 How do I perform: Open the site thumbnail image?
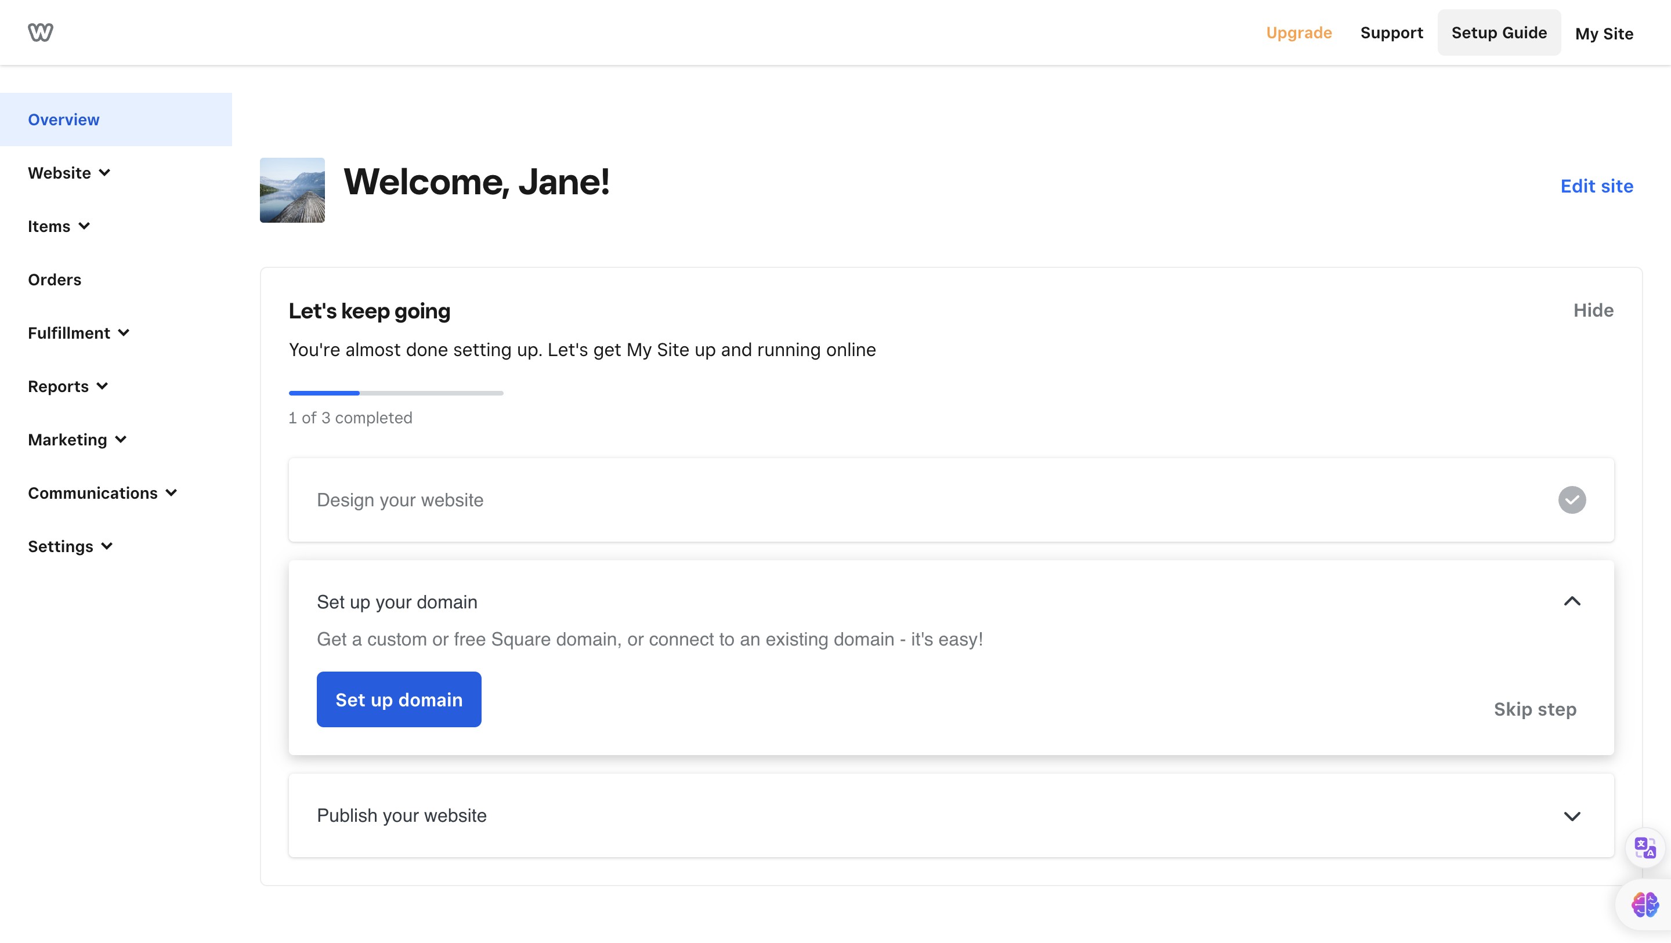coord(292,190)
